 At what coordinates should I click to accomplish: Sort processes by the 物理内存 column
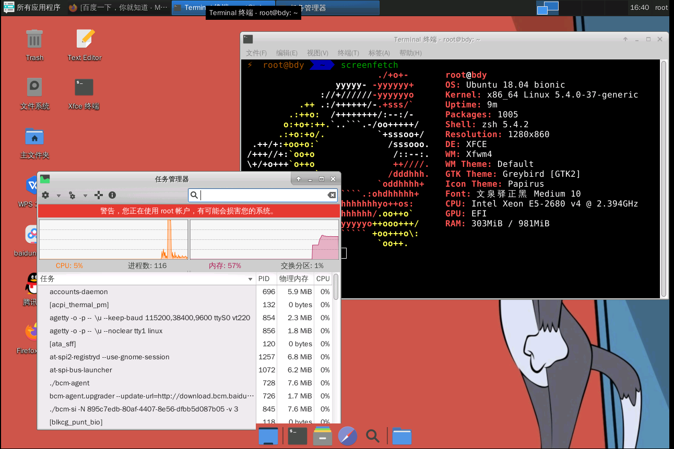tap(295, 279)
